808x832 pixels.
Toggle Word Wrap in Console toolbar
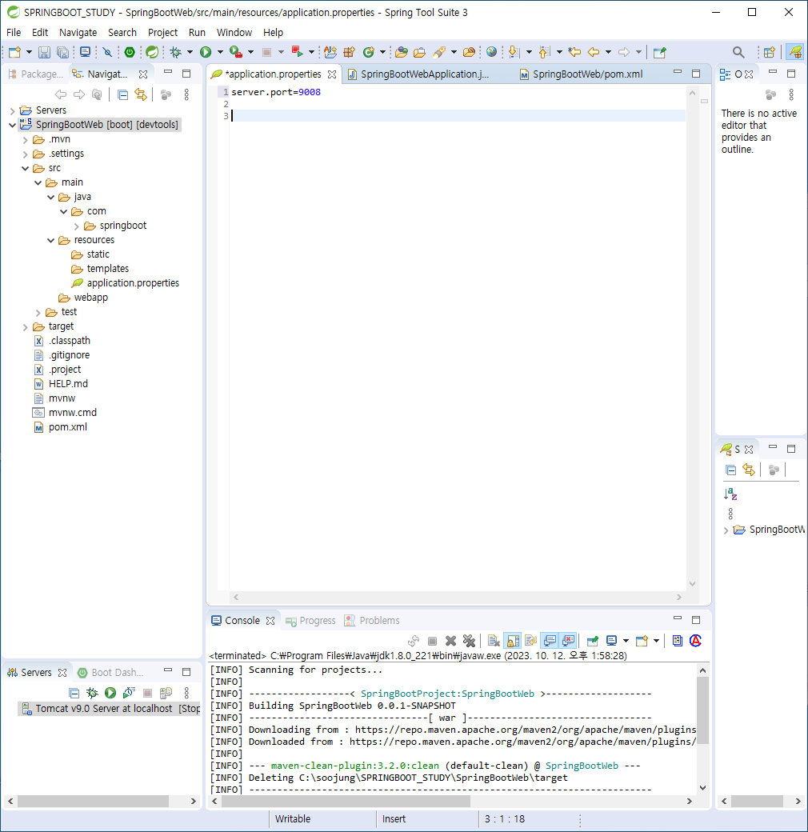530,641
